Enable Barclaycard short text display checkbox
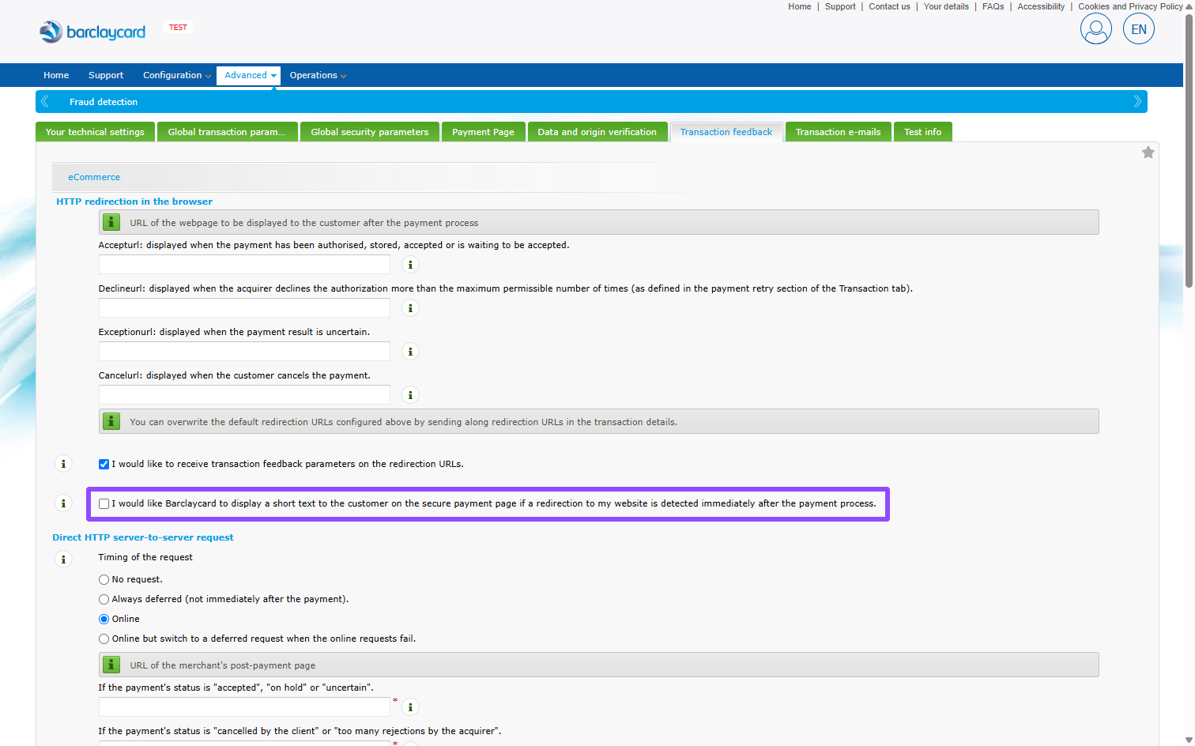Screen dimensions: 1195x746 pyautogui.click(x=104, y=503)
